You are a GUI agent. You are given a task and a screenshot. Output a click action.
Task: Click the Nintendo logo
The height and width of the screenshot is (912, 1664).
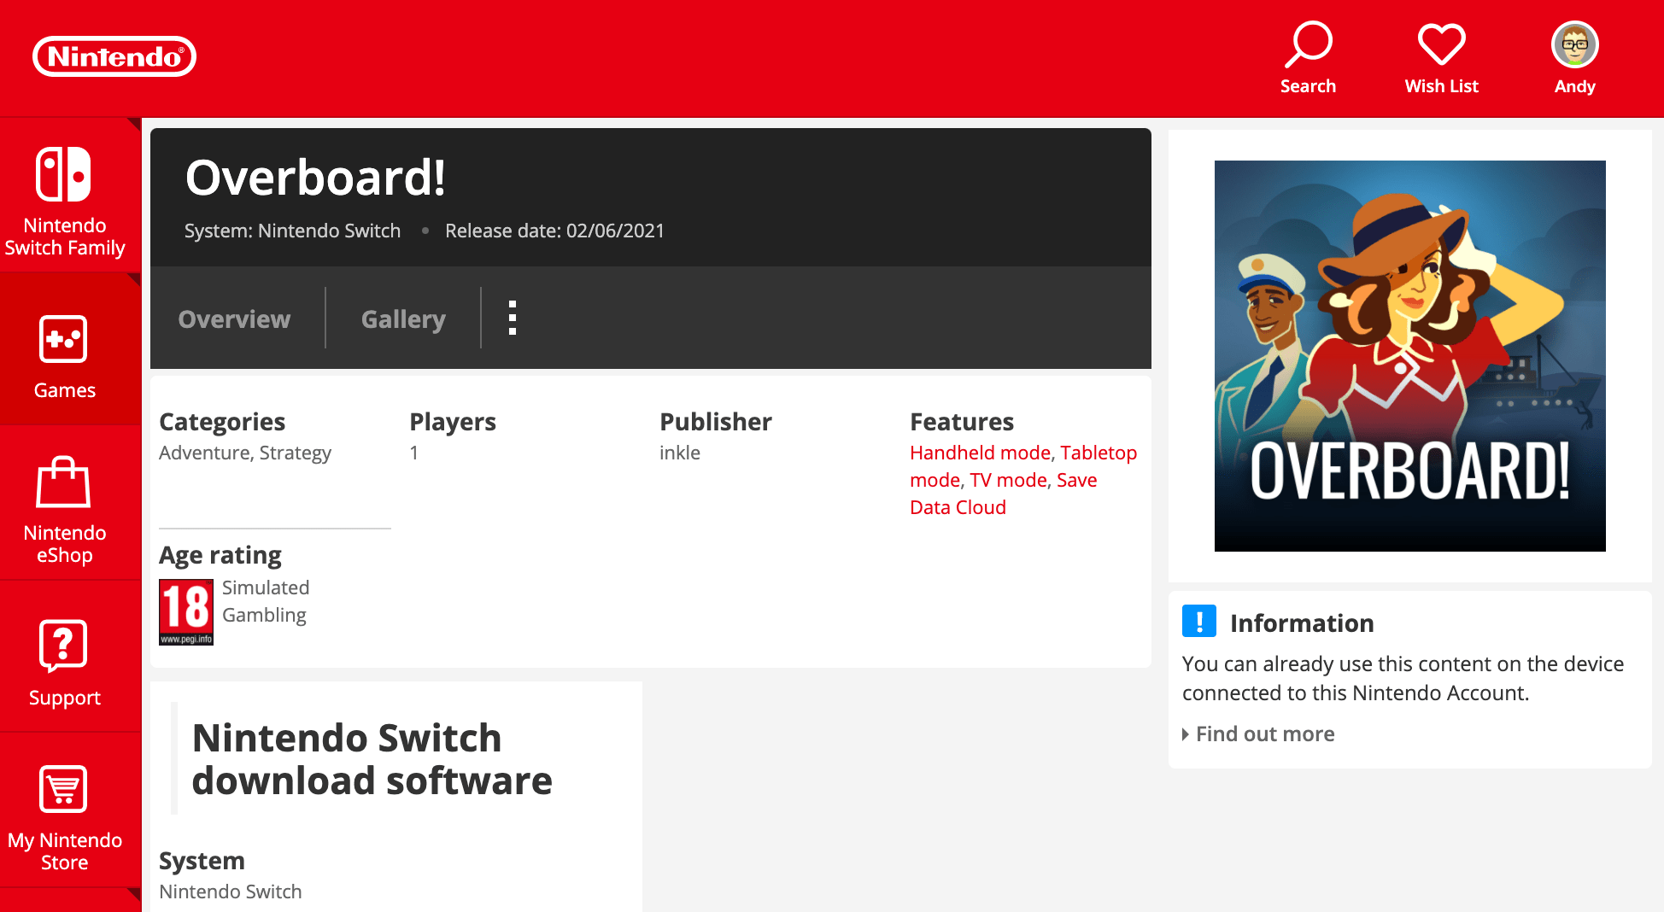coord(114,56)
